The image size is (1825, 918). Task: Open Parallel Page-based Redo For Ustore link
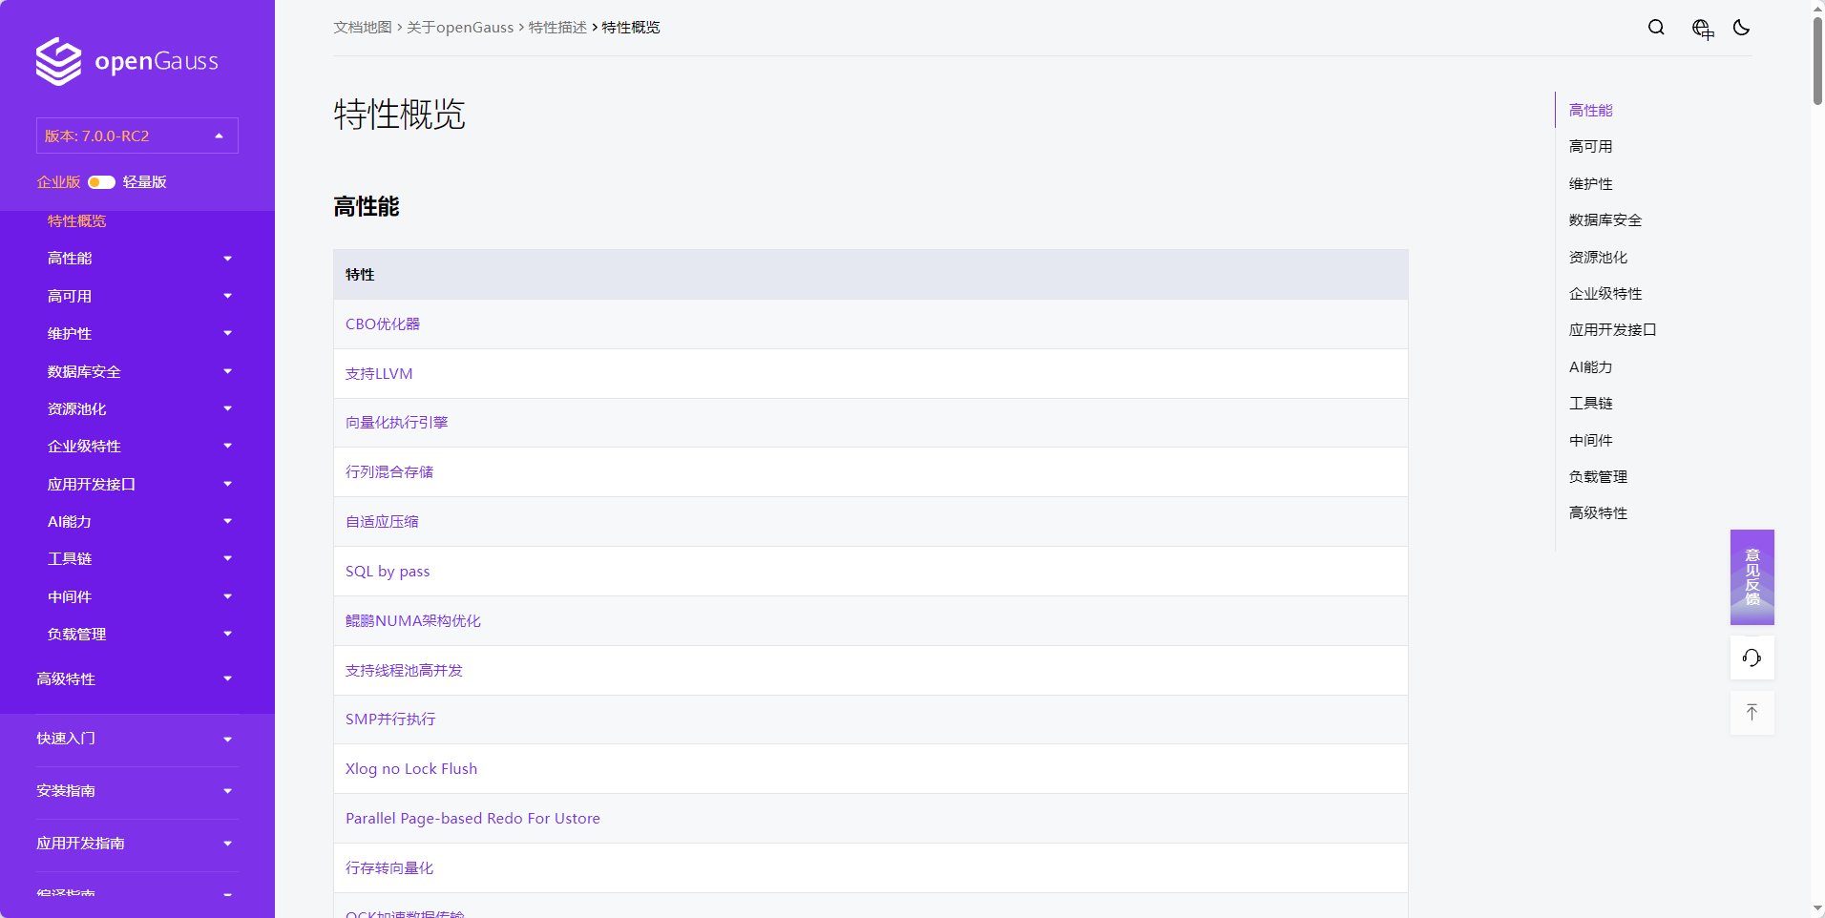pyautogui.click(x=472, y=819)
